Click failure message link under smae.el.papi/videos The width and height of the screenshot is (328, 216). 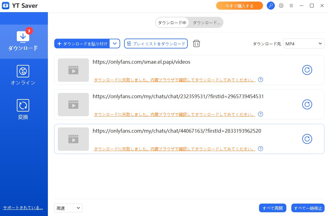175,80
